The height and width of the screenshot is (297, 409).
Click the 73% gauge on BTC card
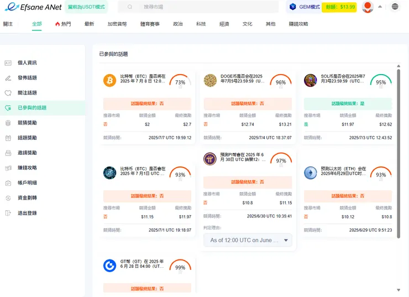(180, 81)
